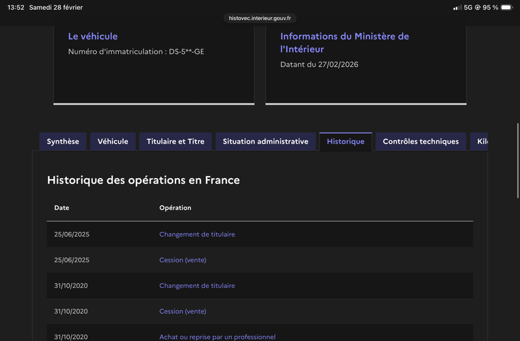520x341 pixels.
Task: Open Changement de titulaire dated 25/06/2025
Action: click(197, 234)
